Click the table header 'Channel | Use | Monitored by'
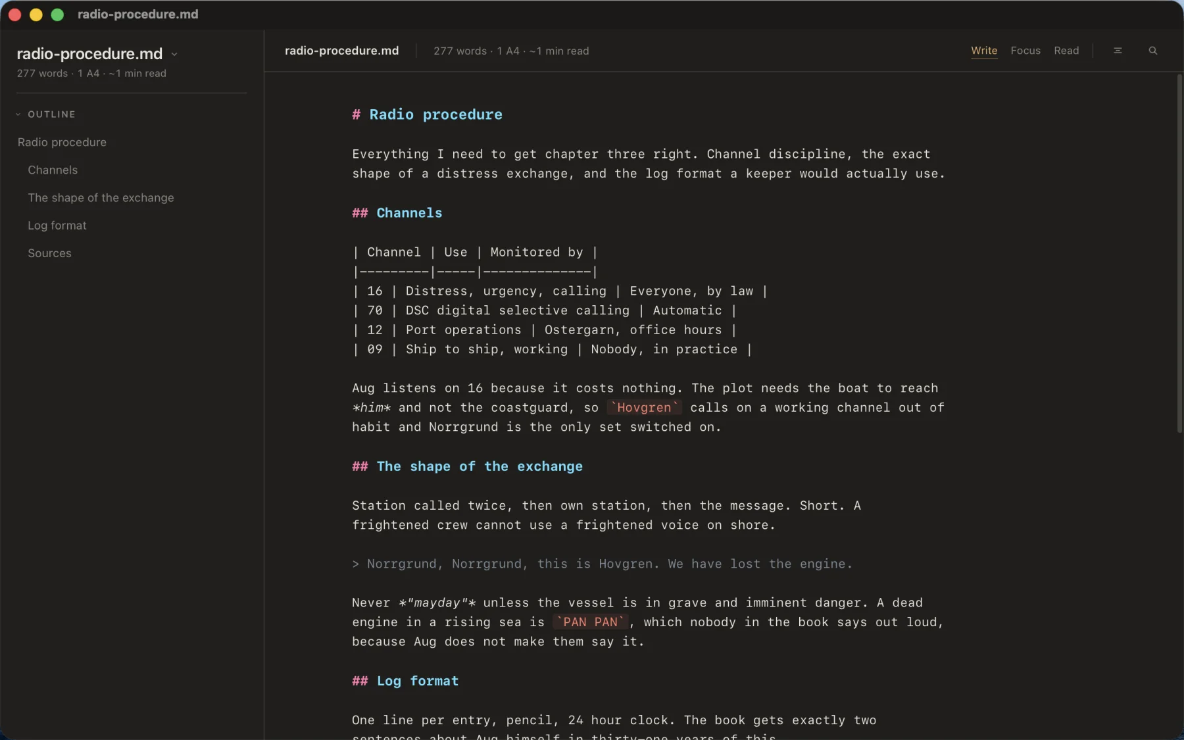 (475, 252)
